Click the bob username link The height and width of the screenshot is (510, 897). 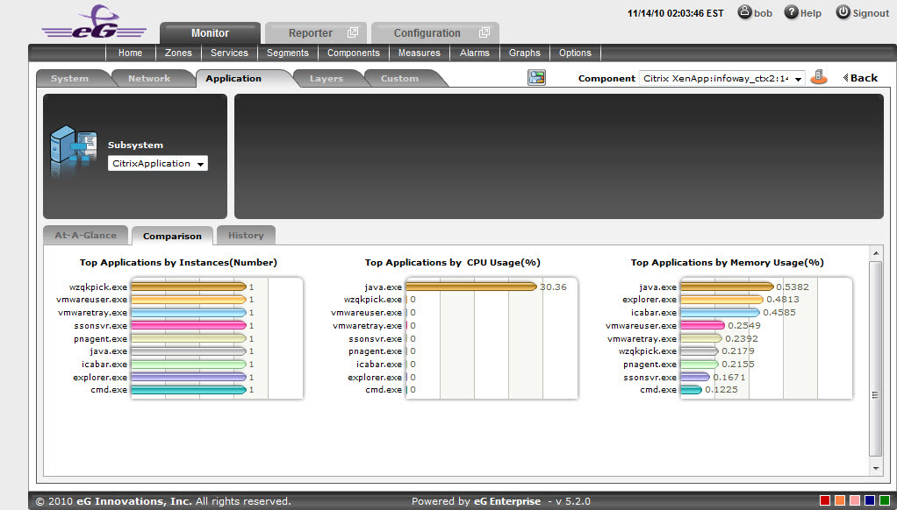pyautogui.click(x=763, y=13)
